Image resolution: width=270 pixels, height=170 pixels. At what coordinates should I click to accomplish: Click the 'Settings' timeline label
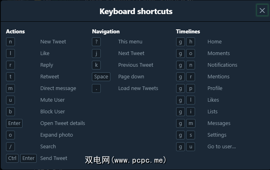[217, 135]
